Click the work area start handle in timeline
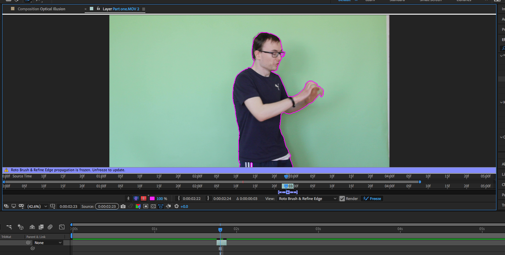This screenshot has height=255, width=505. (x=72, y=236)
